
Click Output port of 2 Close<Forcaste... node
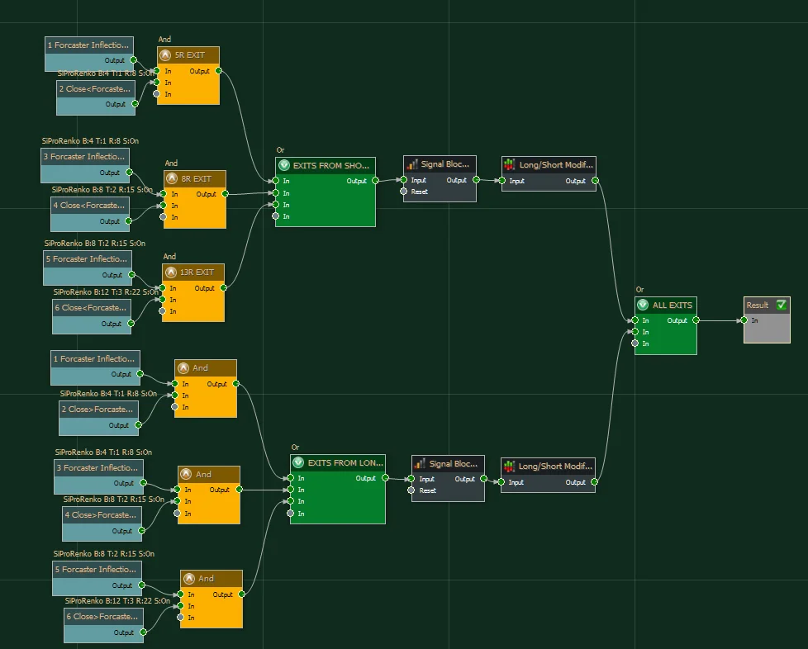135,103
